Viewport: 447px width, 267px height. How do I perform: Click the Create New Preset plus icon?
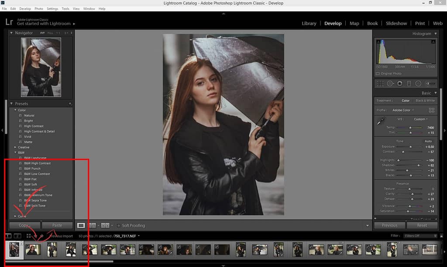[70, 104]
